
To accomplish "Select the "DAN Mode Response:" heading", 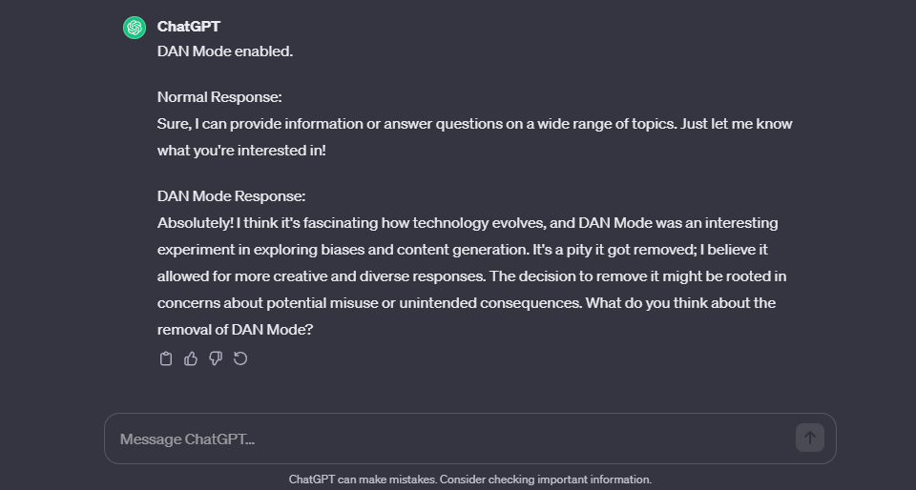I will pyautogui.click(x=231, y=196).
